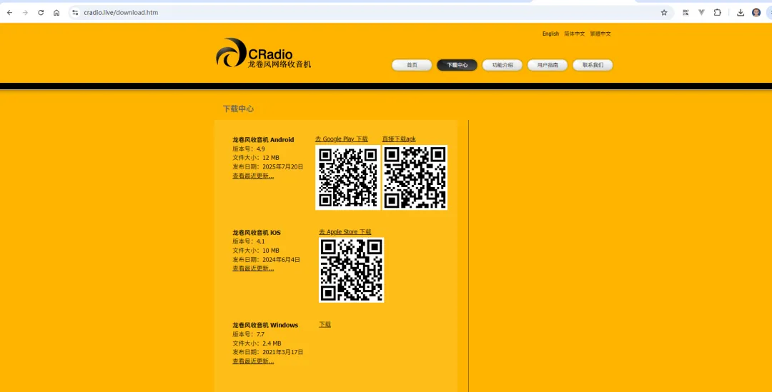Click the 发布日期：2024年6月4日 text
772x392 pixels.
point(266,260)
